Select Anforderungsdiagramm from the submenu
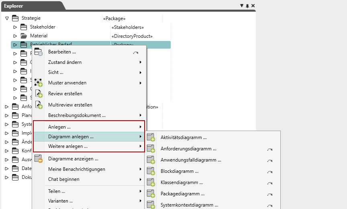The image size is (347, 209). (188, 149)
